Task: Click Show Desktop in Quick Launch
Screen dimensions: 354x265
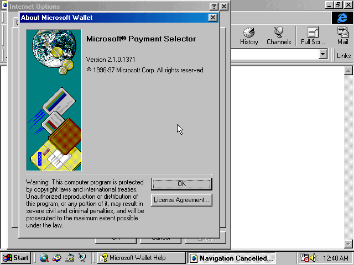Action: (x=70, y=258)
